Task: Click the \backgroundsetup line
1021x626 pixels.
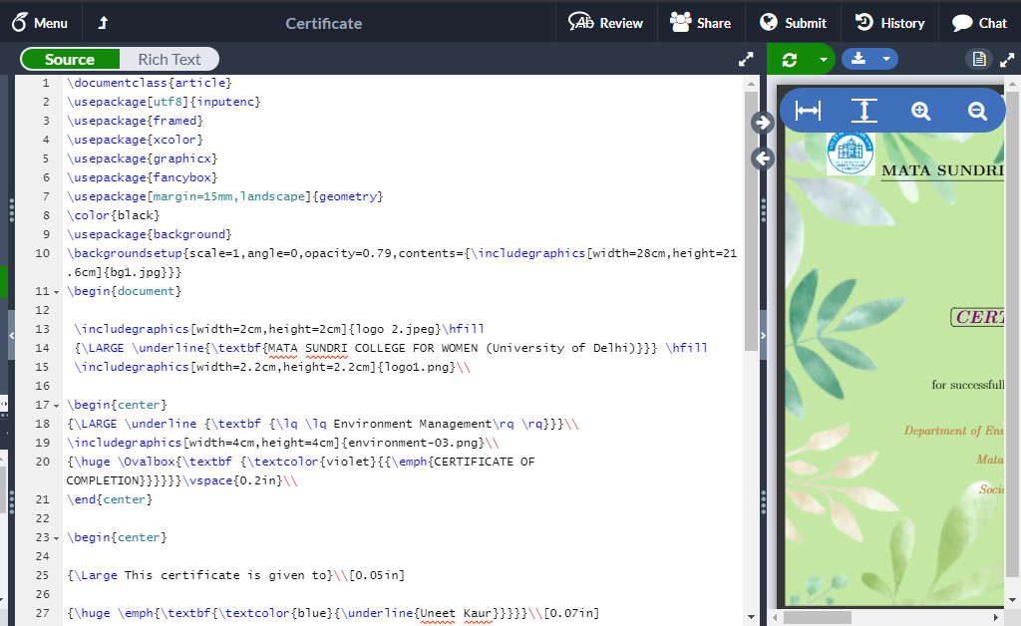Action: pyautogui.click(x=402, y=262)
